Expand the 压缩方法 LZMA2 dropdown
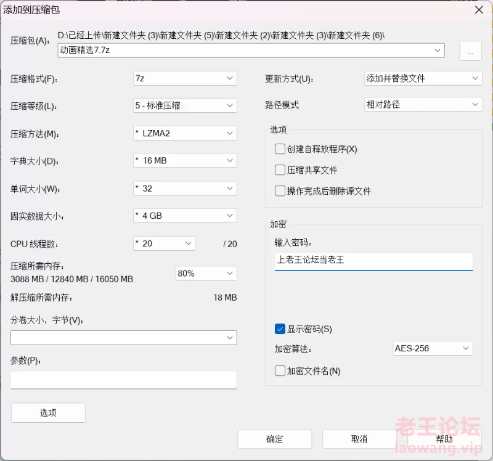 tap(185, 133)
